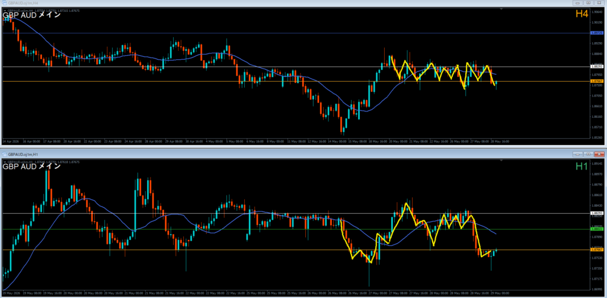Select the white 1.88293 price tag on H4
This screenshot has width=607, height=298.
click(596, 66)
